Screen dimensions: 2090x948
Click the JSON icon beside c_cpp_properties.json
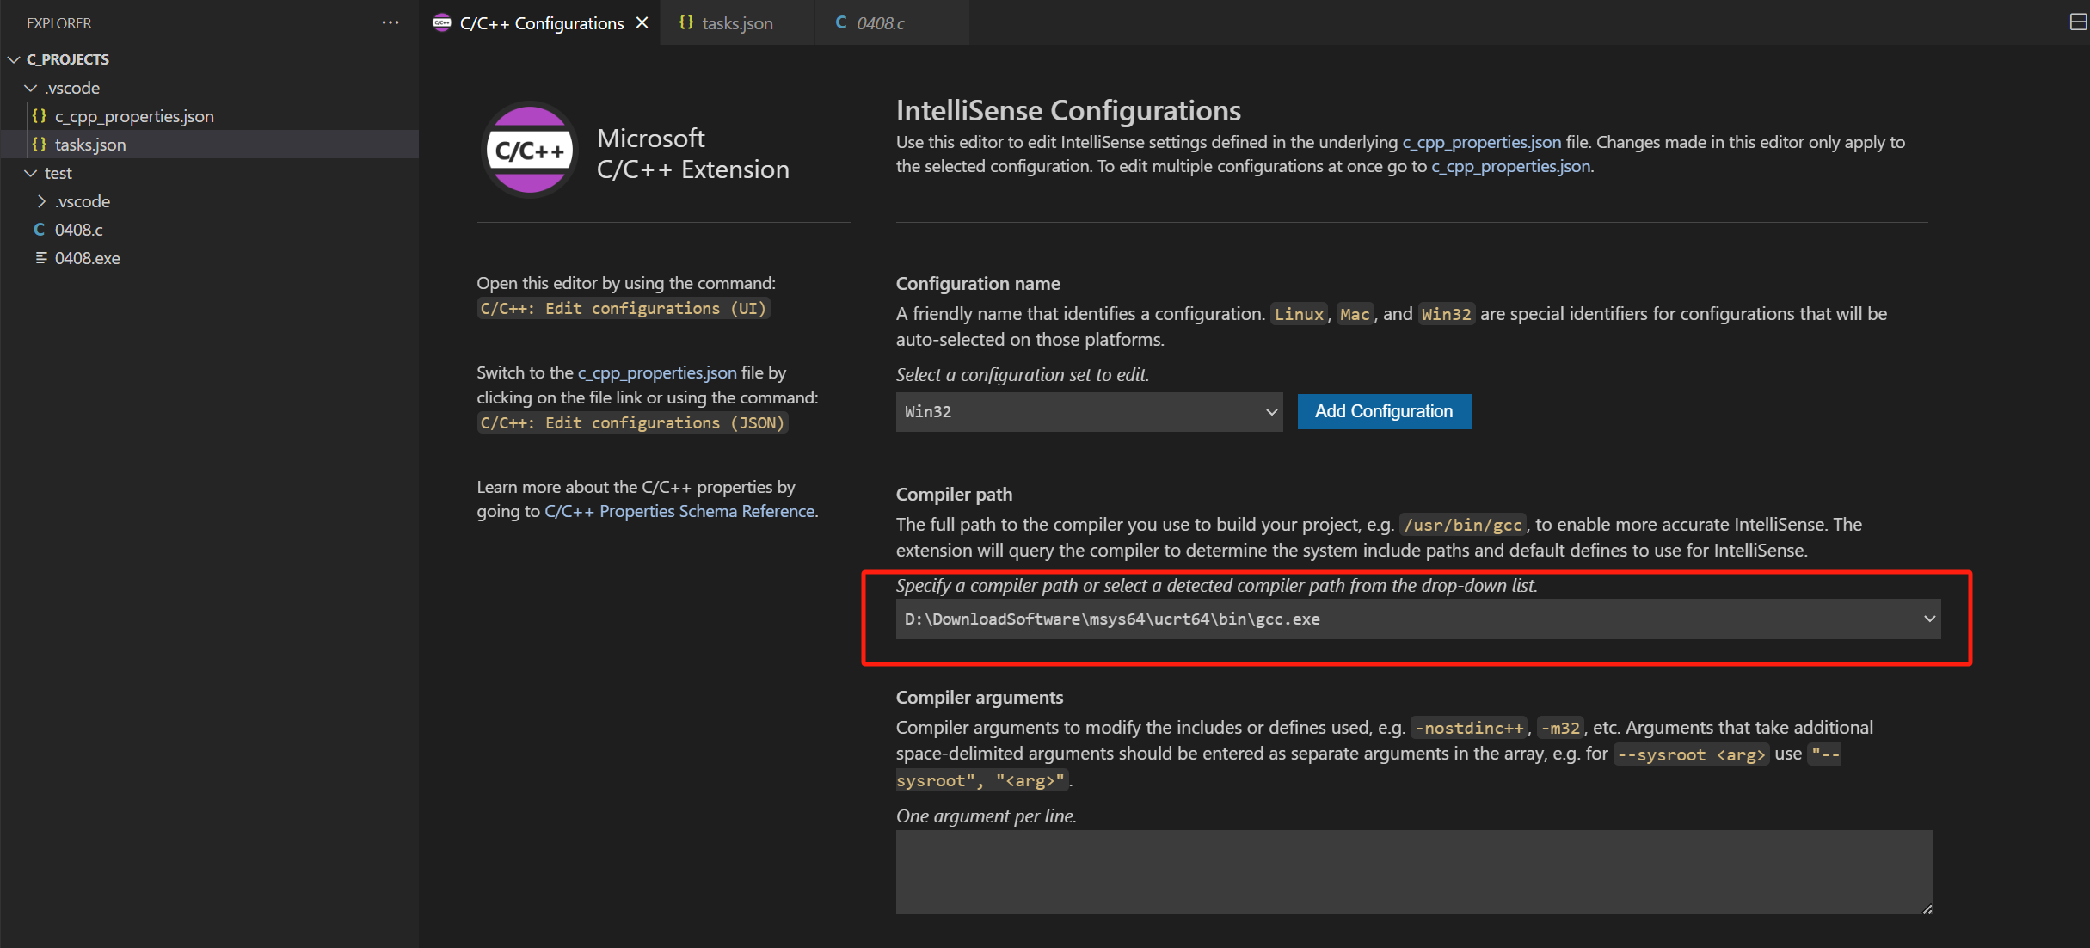pyautogui.click(x=40, y=115)
